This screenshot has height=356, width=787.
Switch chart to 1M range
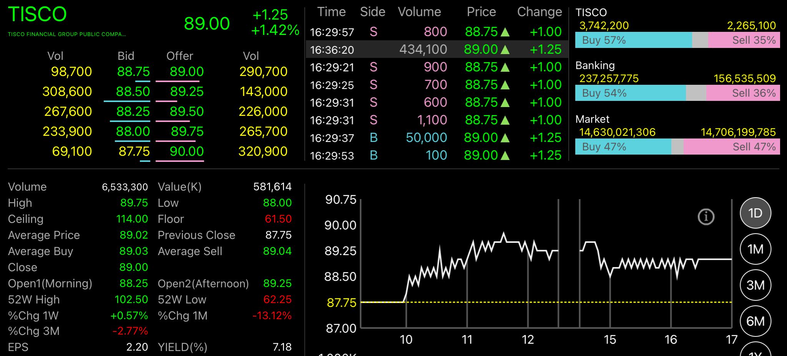tap(755, 249)
